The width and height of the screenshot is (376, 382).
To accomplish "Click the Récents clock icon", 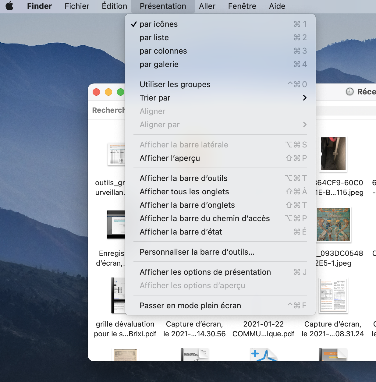I will 350,92.
